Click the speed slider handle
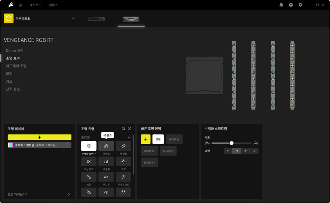Viewport: 330px width, 203px height. pyautogui.click(x=232, y=143)
